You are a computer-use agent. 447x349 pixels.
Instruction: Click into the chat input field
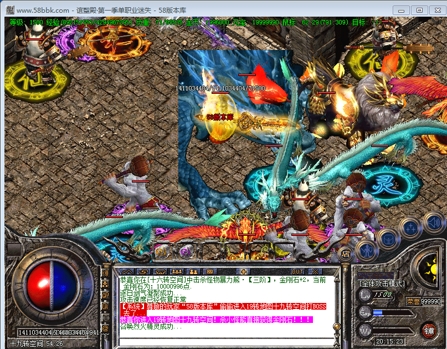227,342
